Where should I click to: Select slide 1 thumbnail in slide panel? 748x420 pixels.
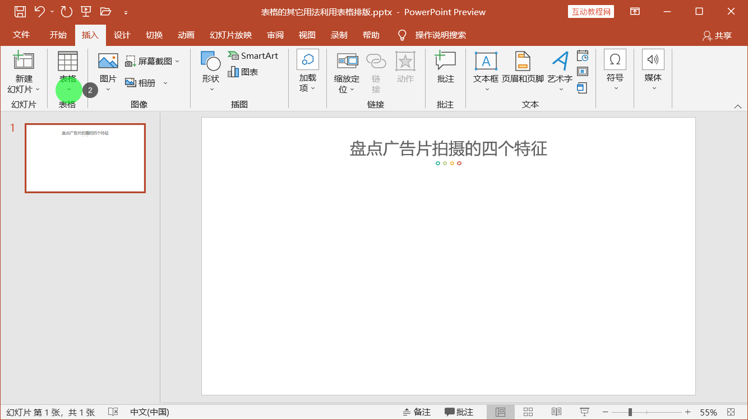(85, 158)
